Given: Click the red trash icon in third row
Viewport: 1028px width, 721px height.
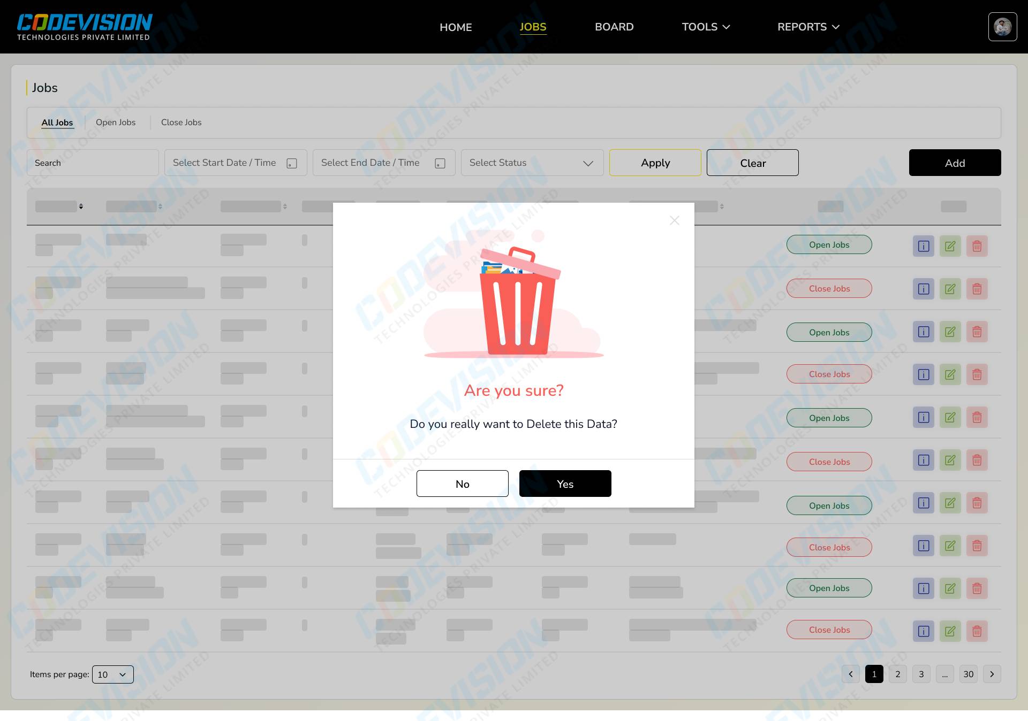Looking at the screenshot, I should coord(977,332).
